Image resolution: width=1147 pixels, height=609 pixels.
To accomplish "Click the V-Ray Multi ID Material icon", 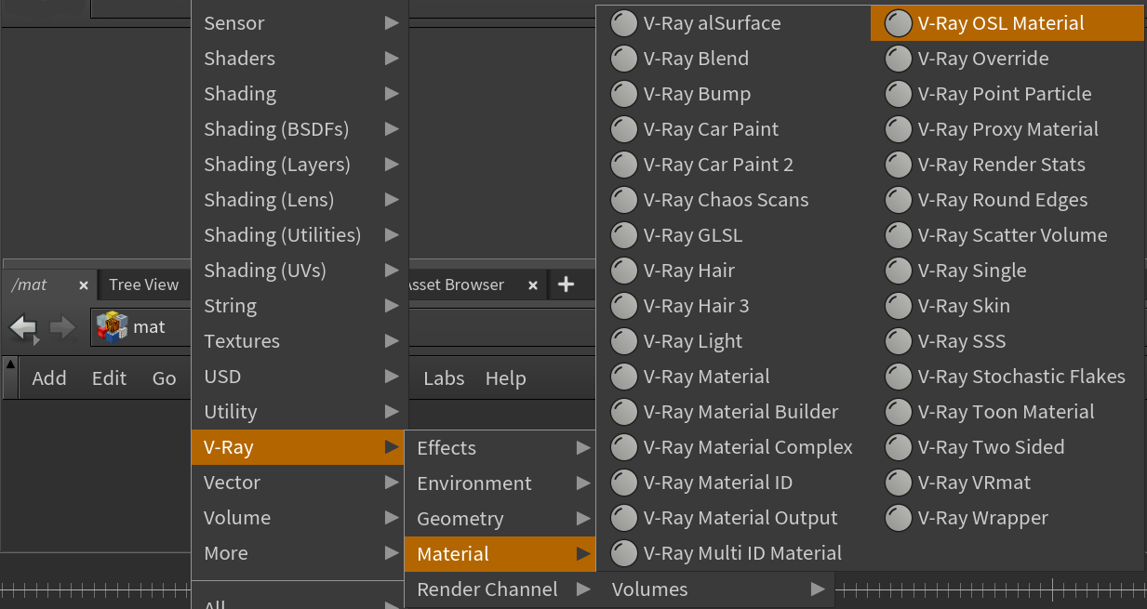I will 624,553.
